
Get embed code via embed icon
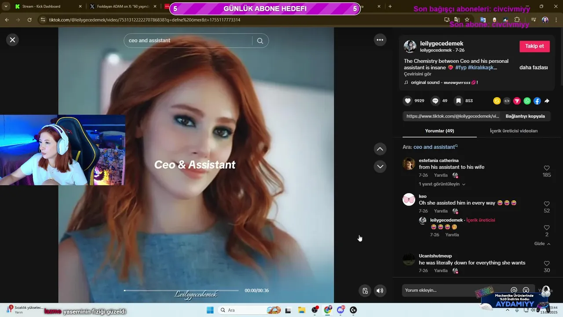(x=507, y=101)
